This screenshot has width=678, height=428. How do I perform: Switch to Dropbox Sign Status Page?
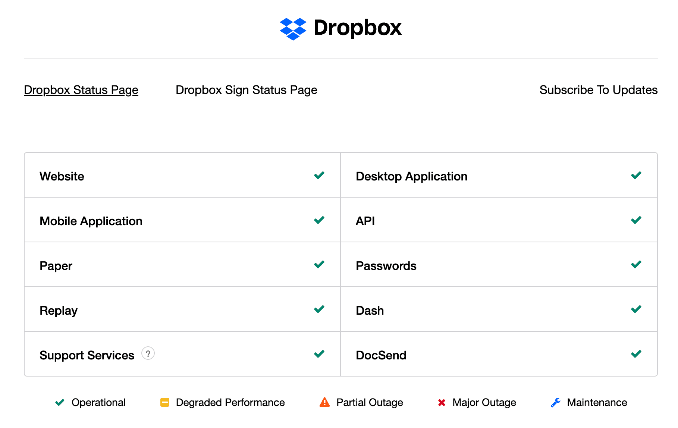point(246,90)
